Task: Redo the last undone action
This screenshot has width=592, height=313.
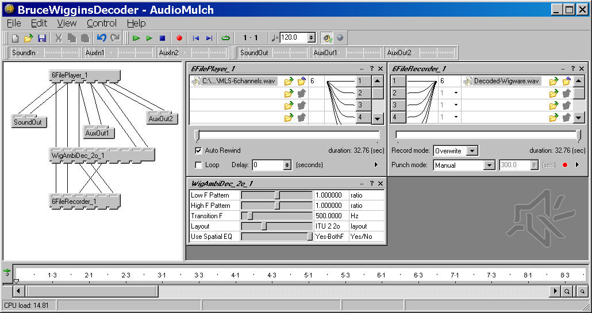Action: [x=115, y=38]
